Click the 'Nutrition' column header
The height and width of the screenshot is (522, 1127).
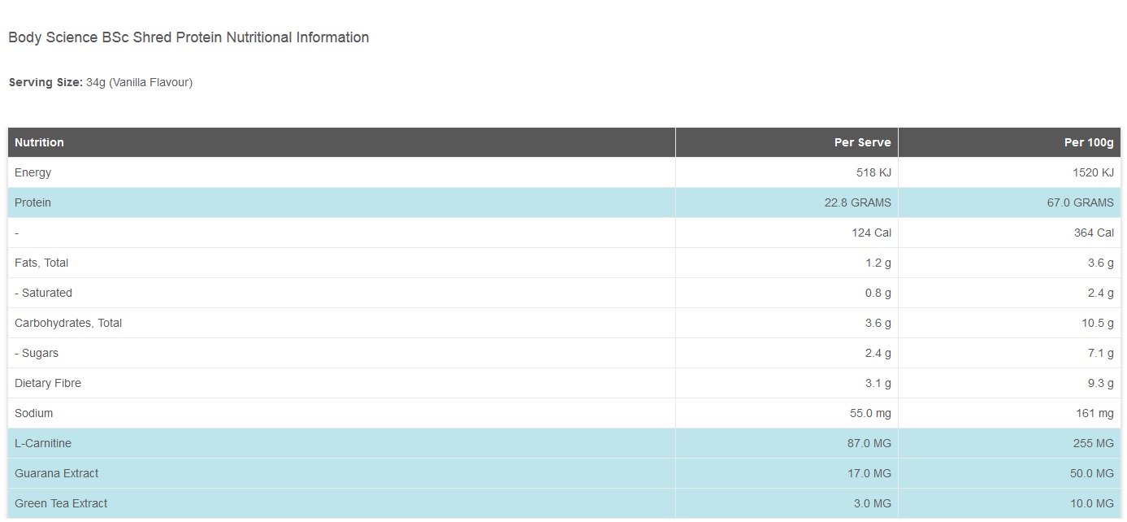pos(341,142)
